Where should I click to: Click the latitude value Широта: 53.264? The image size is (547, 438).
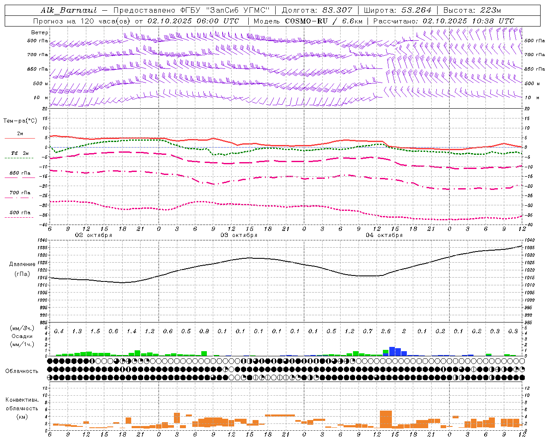click(397, 10)
